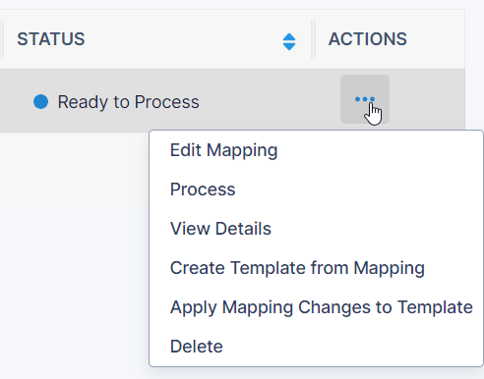Click the ACTIONS column header label

point(368,39)
